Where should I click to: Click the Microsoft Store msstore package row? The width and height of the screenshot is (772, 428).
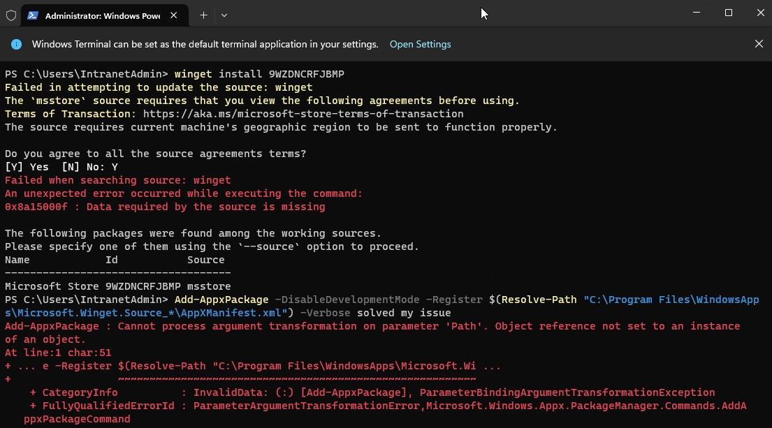point(117,286)
